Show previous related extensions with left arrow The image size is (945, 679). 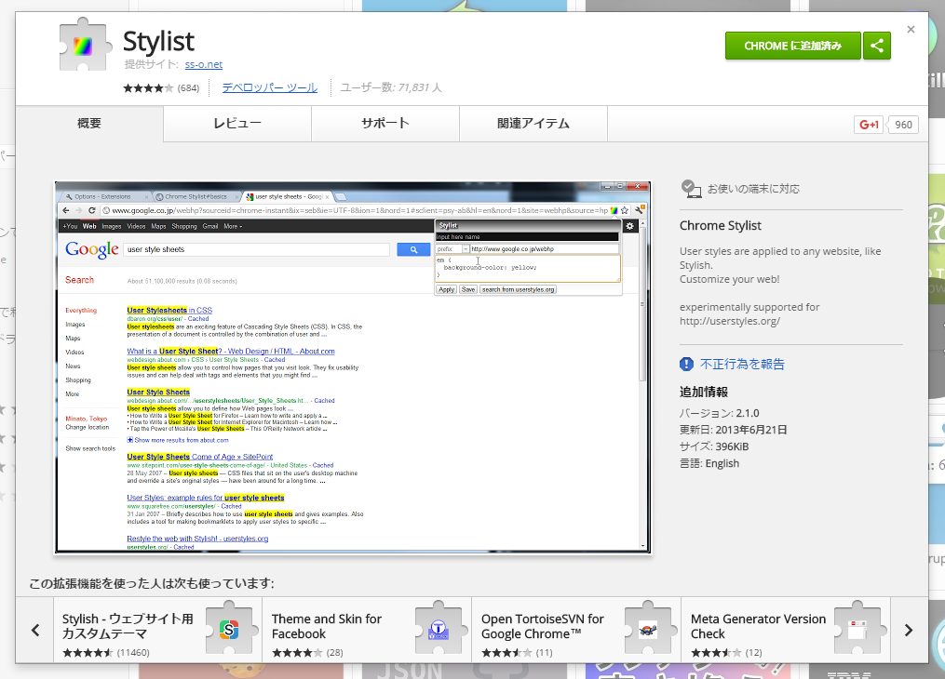point(35,631)
